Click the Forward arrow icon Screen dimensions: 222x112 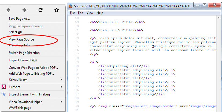pyautogui.click(x=24, y=10)
